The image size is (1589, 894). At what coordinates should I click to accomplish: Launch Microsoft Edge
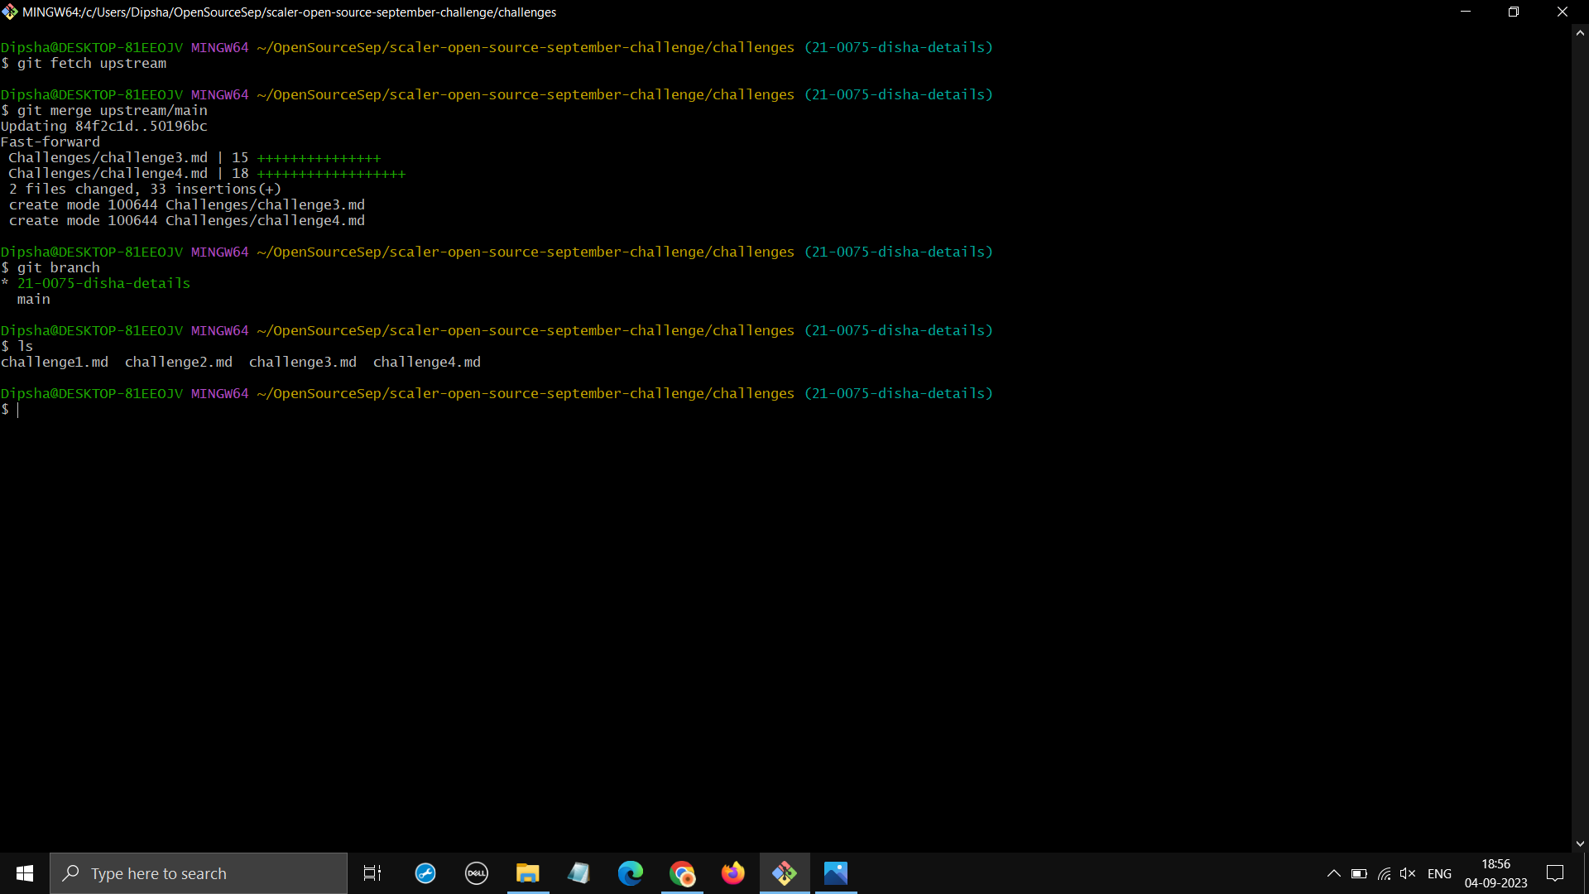coord(631,873)
